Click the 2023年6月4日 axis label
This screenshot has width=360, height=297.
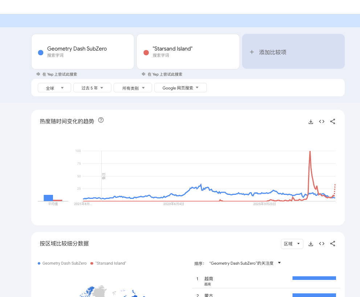click(x=173, y=204)
